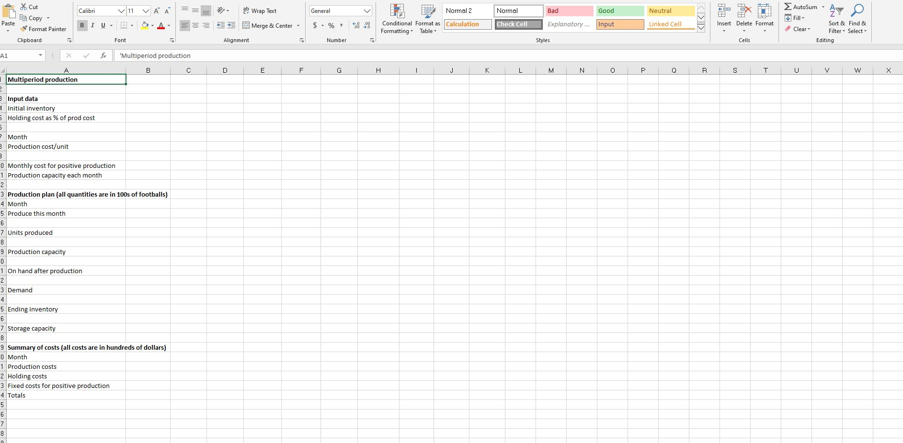
Task: Toggle Wrap Text
Action: click(260, 11)
